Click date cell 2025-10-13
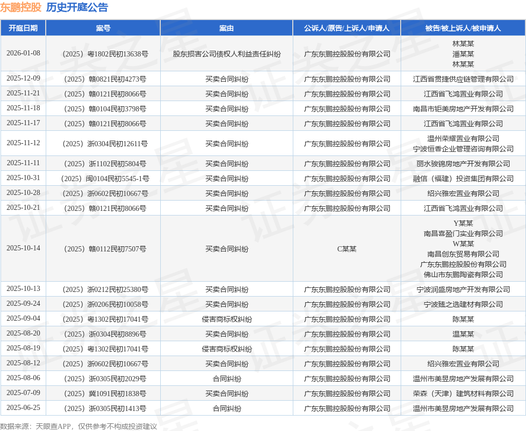This screenshot has width=526, height=431. pos(23,288)
